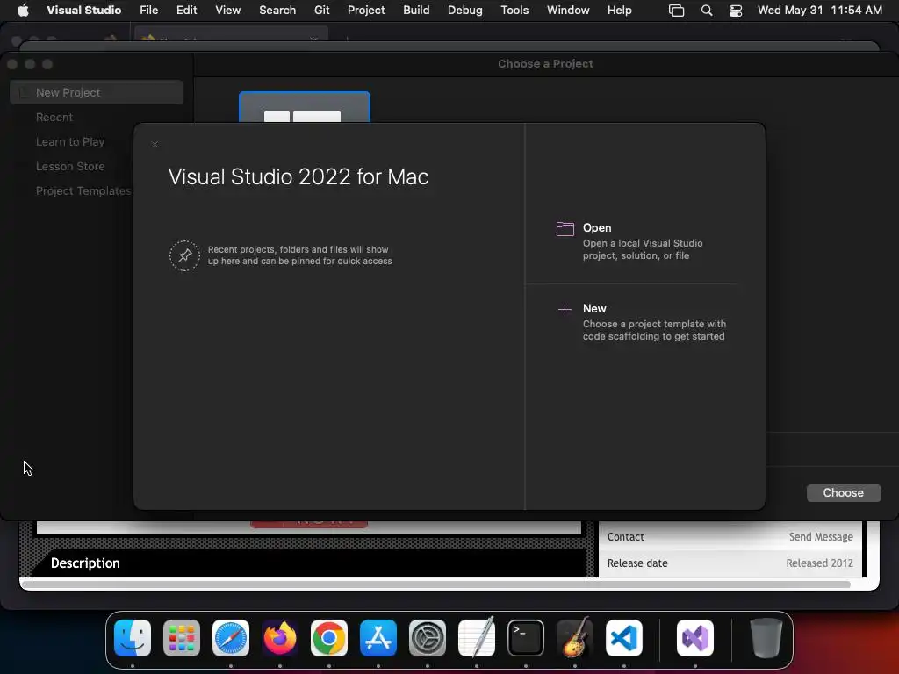Viewport: 899px width, 674px height.
Task: Select Recent in Choose a Project sidebar
Action: point(54,117)
